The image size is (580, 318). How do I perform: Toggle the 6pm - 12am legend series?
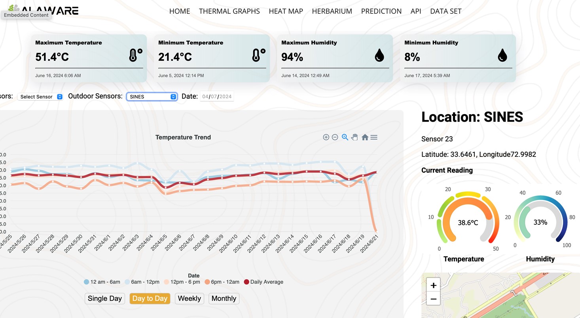(x=222, y=282)
